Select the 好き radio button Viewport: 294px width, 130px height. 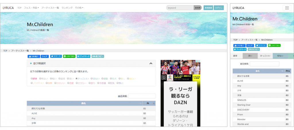click(x=32, y=79)
